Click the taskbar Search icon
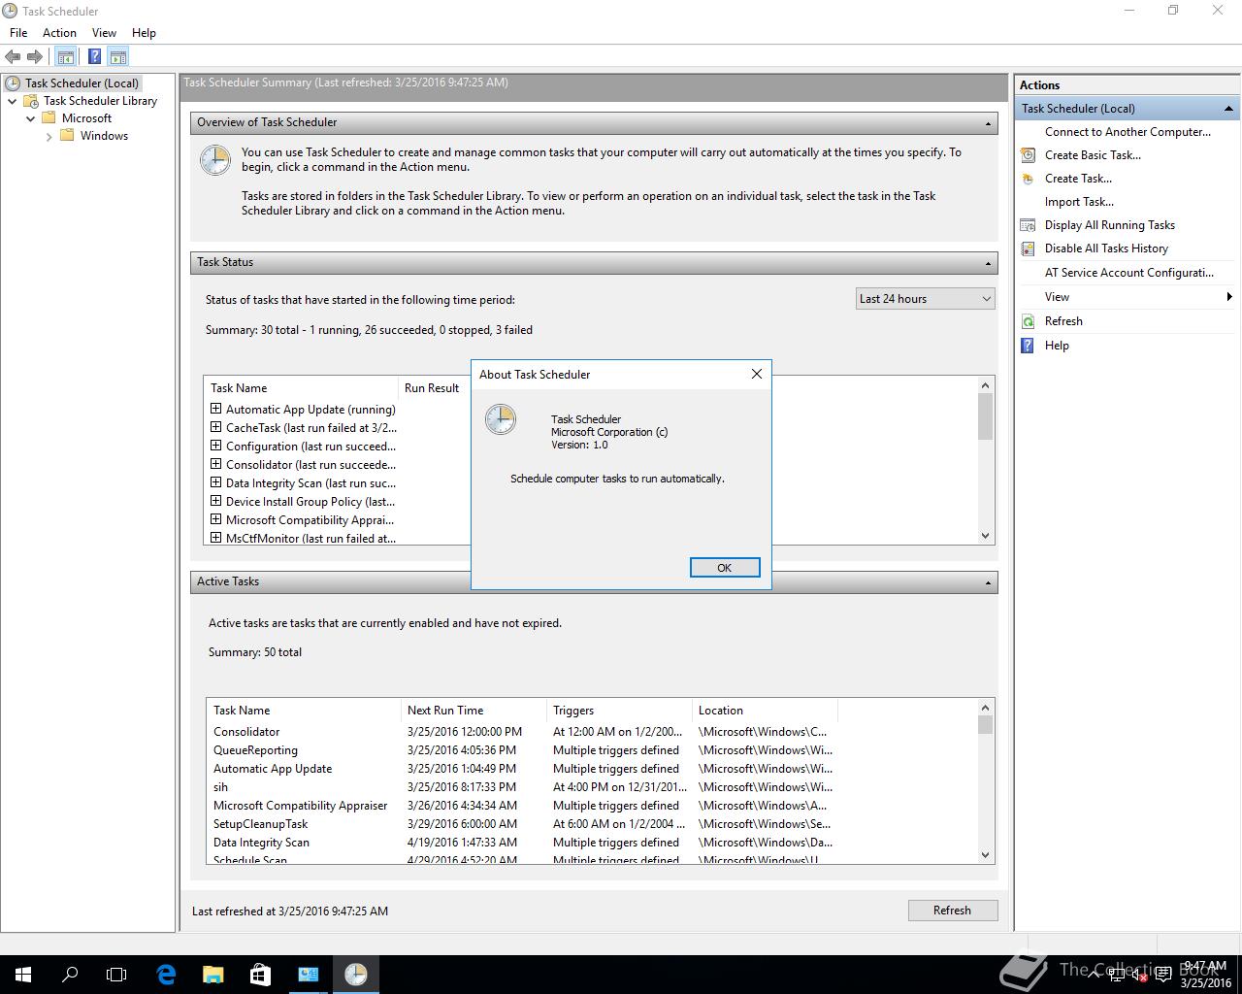Image resolution: width=1242 pixels, height=994 pixels. coord(70,975)
